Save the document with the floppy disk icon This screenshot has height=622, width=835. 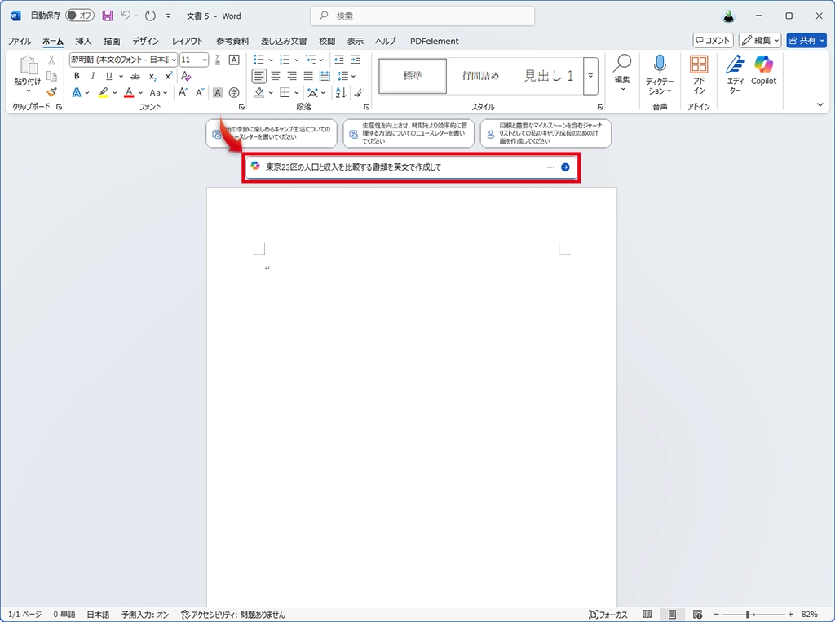(x=108, y=16)
